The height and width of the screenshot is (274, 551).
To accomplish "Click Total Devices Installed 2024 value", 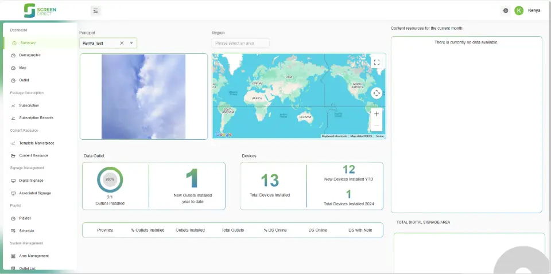I will click(x=348, y=194).
